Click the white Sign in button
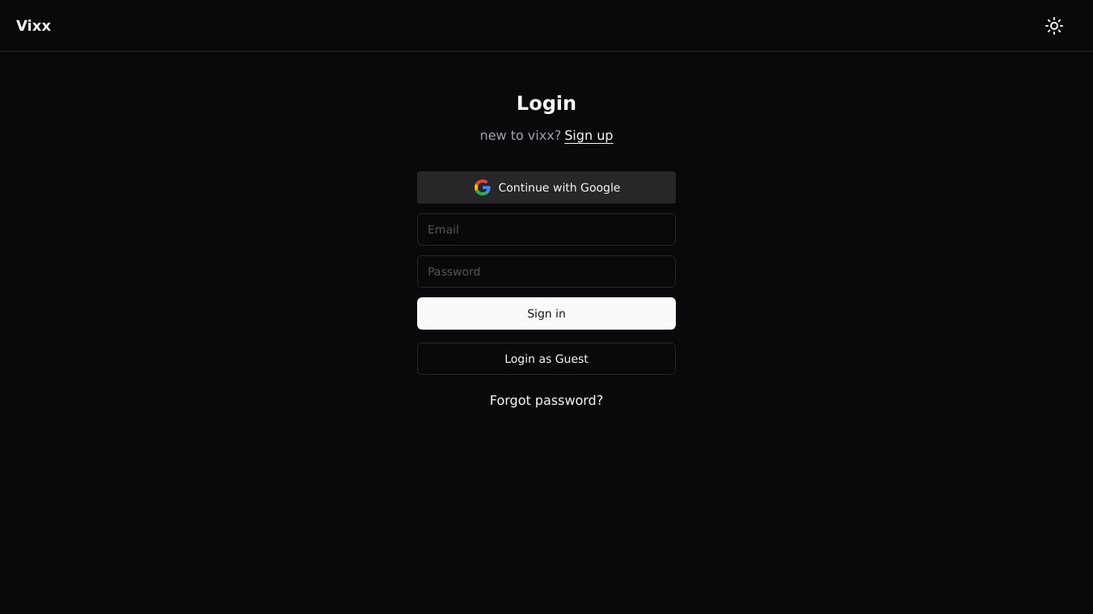Screen dimensions: 1093x614 (546, 313)
